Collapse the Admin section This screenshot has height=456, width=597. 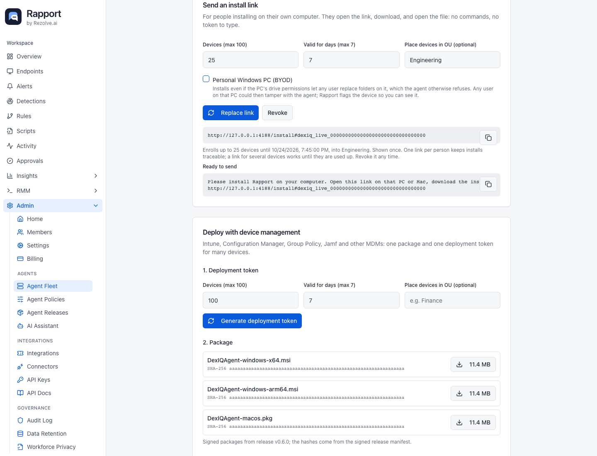(x=53, y=206)
